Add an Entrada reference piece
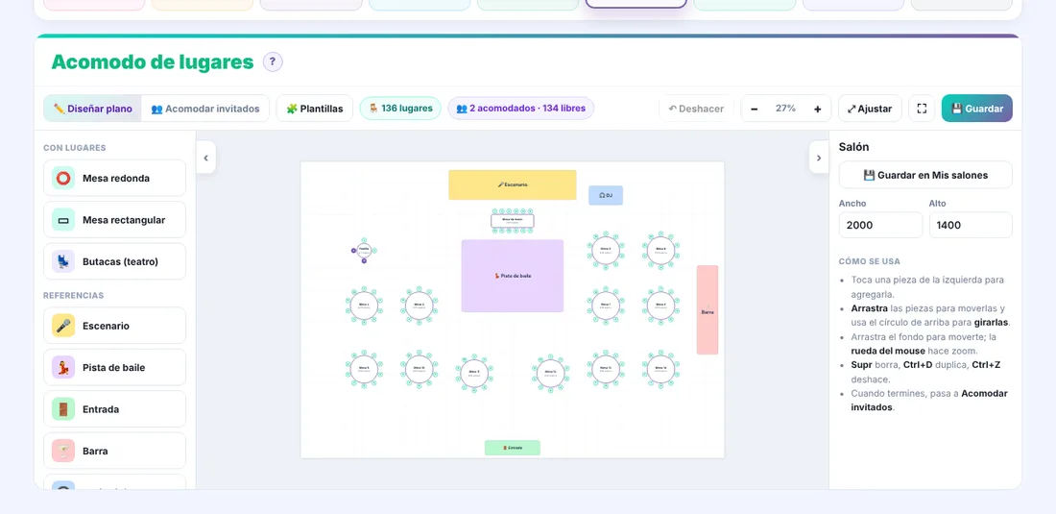 point(114,409)
